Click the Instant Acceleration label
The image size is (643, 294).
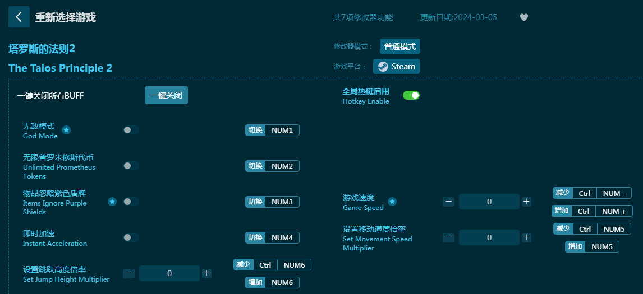pyautogui.click(x=55, y=243)
